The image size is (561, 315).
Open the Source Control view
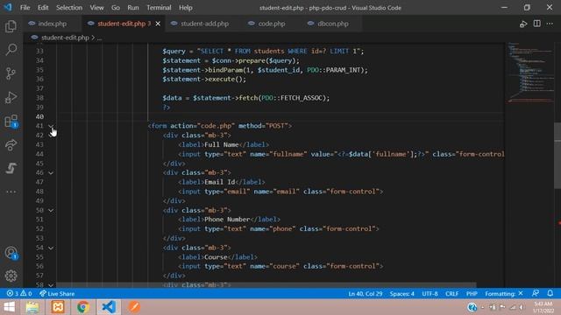point(11,73)
